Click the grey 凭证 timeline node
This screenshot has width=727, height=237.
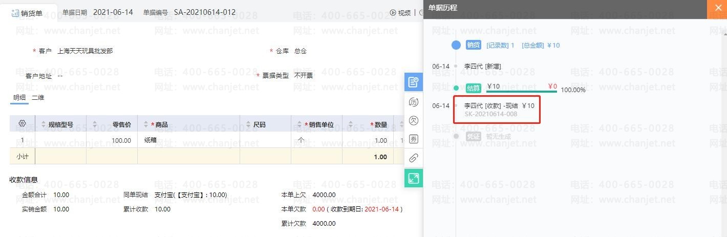click(456, 136)
